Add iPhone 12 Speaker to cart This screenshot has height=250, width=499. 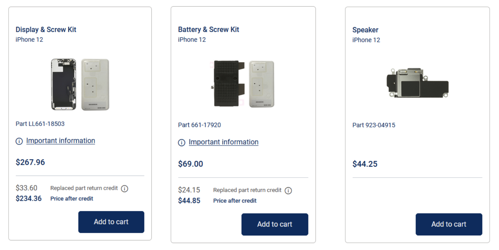449,224
